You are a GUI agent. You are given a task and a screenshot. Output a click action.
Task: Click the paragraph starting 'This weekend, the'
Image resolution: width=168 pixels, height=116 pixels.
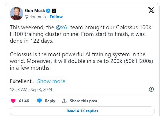click(x=81, y=34)
